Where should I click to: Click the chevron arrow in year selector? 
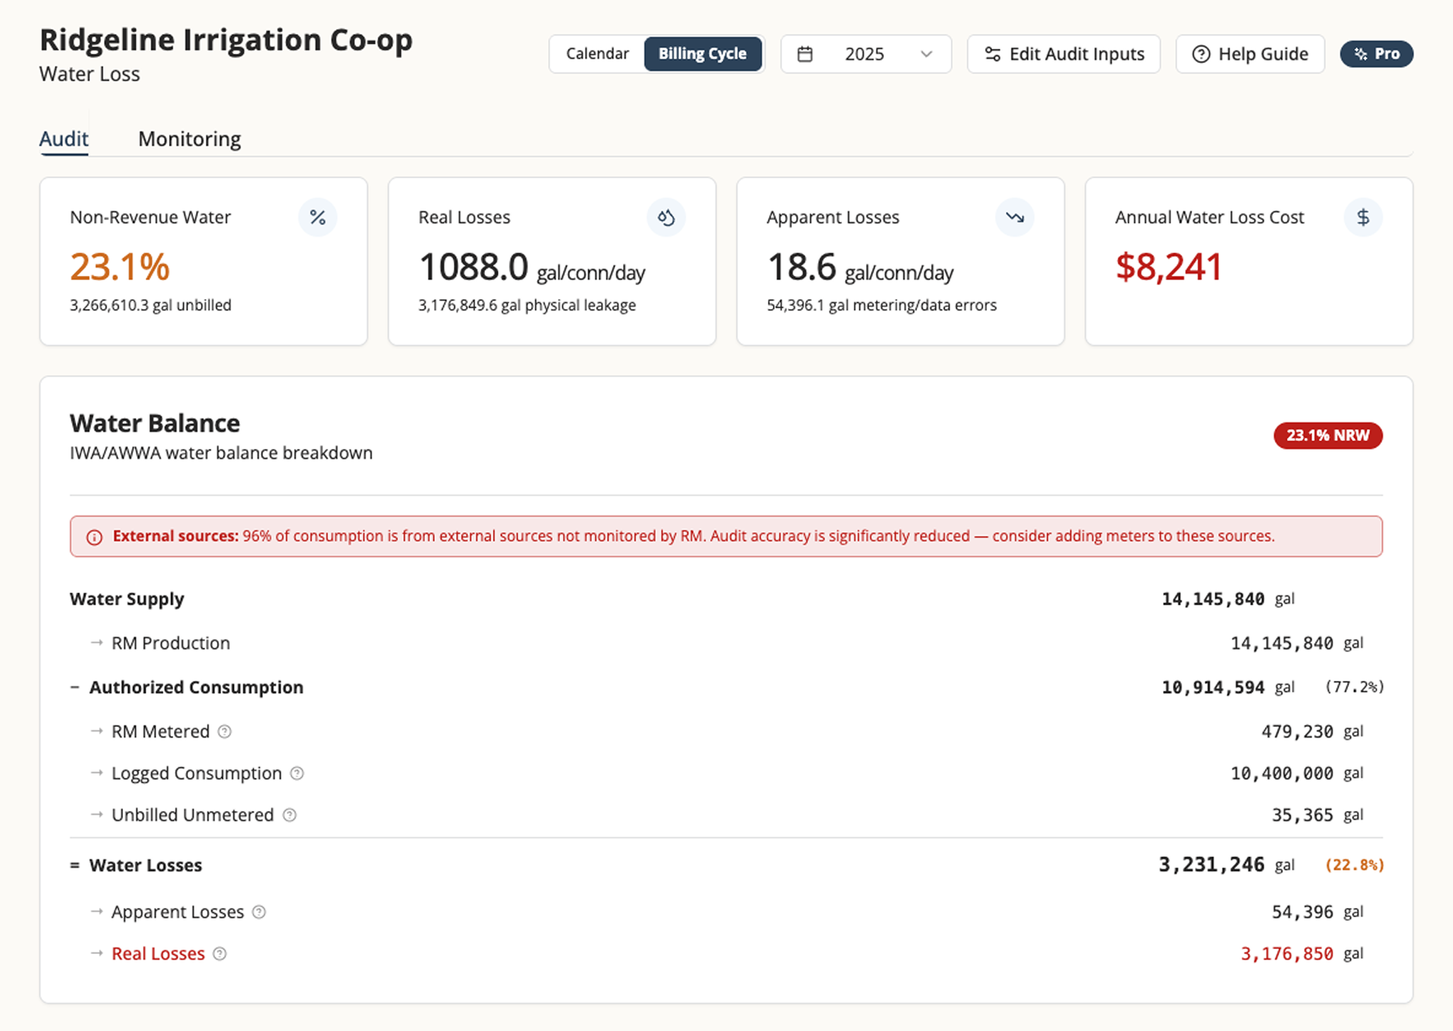point(926,54)
